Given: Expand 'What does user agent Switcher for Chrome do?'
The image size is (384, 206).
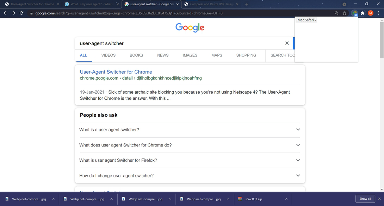Looking at the screenshot, I should 190,145.
